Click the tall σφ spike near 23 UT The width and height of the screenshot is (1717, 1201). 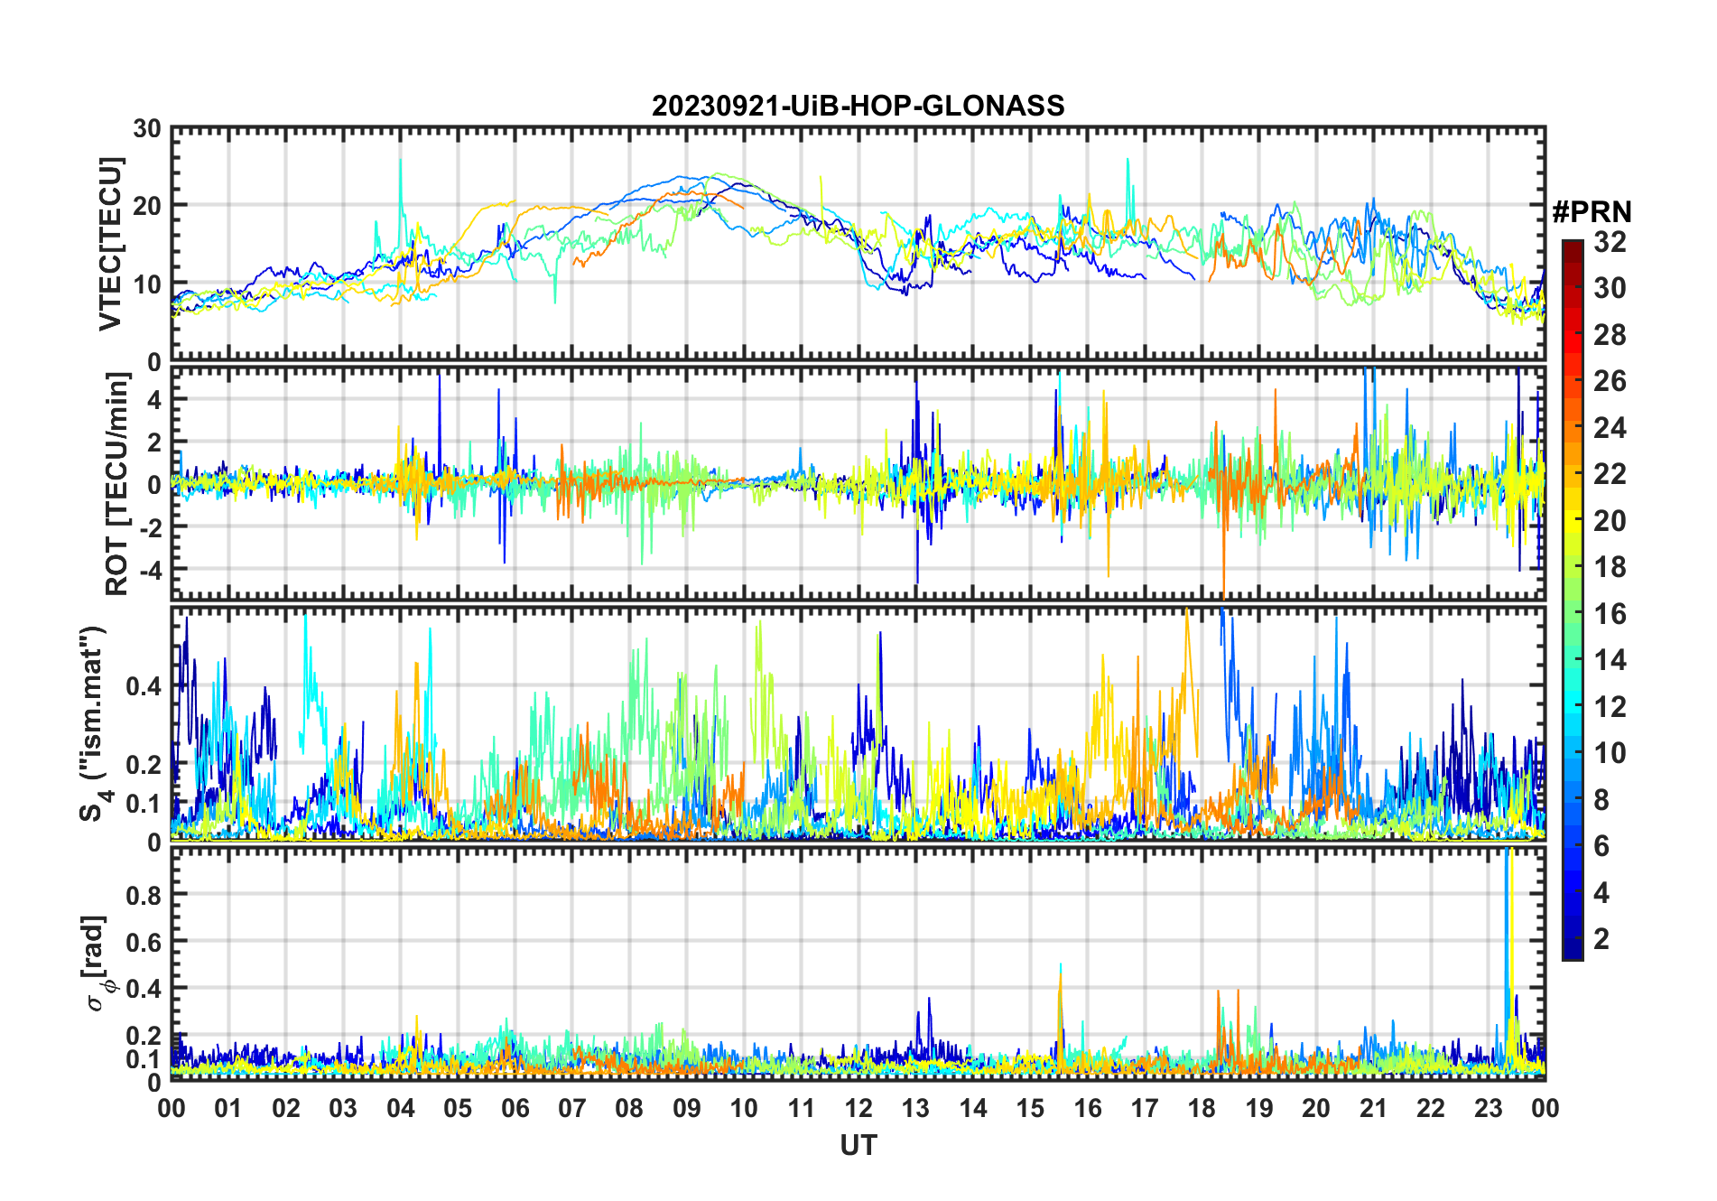[1508, 903]
